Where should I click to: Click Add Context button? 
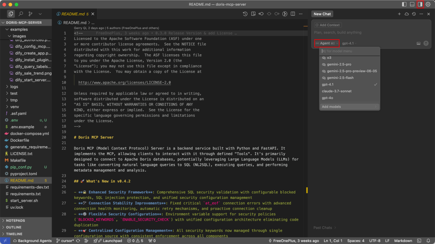pyautogui.click(x=328, y=25)
